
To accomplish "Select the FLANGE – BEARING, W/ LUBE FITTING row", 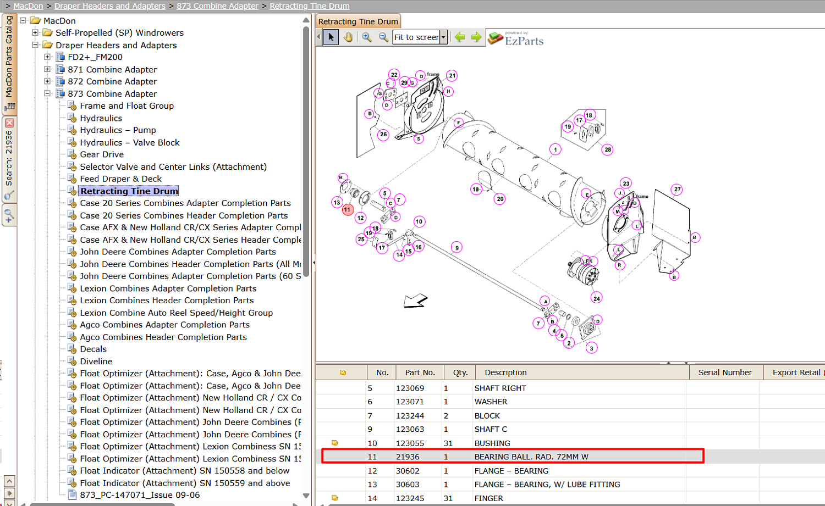I will tap(571, 484).
